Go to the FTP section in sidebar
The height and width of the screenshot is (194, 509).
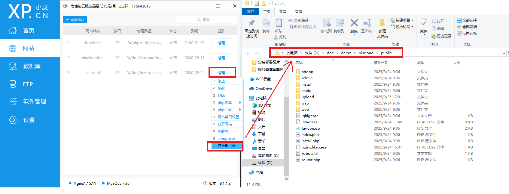(x=30, y=84)
